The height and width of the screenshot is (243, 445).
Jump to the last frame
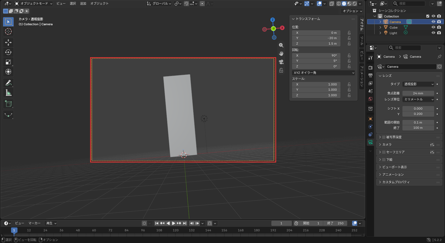pyautogui.click(x=185, y=223)
